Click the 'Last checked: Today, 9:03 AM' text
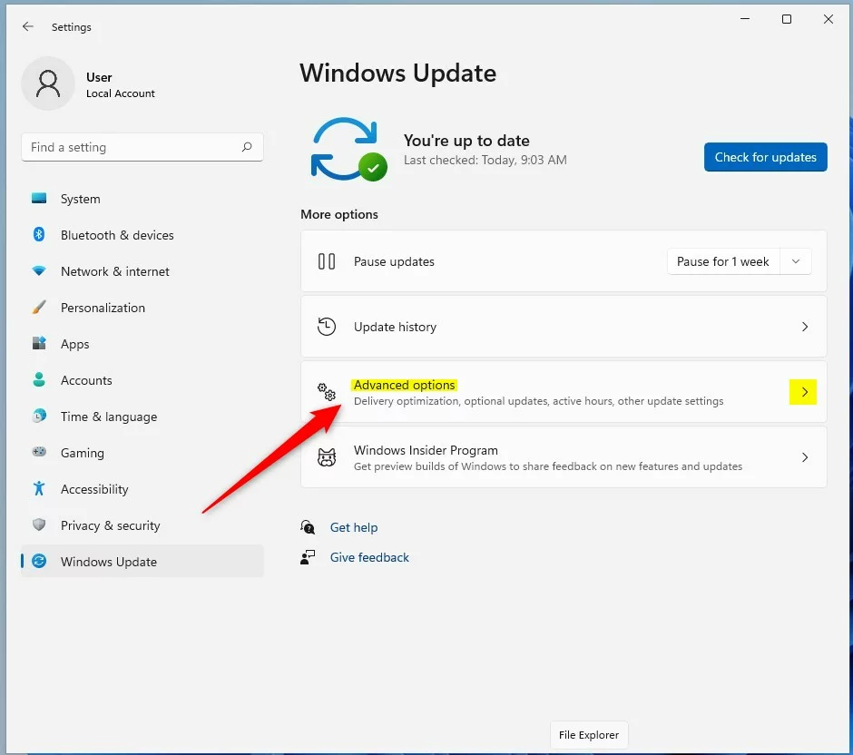This screenshot has width=853, height=755. [485, 160]
